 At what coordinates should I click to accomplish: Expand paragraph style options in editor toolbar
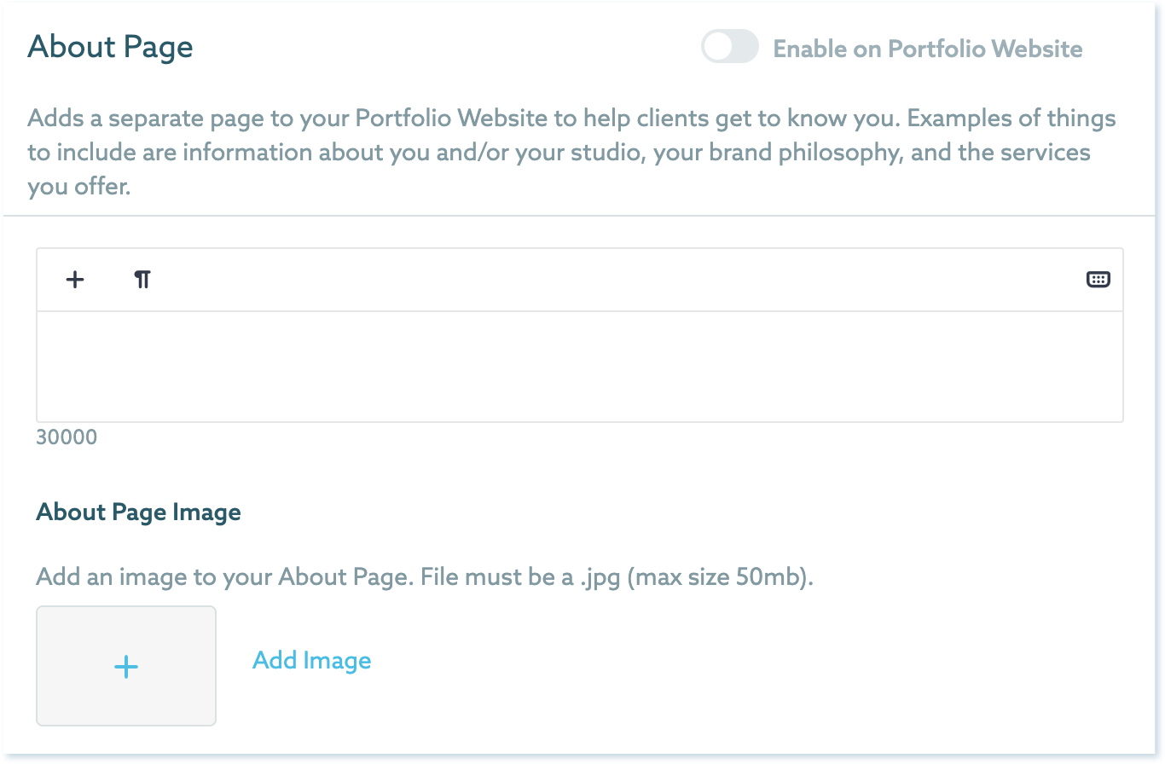pyautogui.click(x=142, y=280)
